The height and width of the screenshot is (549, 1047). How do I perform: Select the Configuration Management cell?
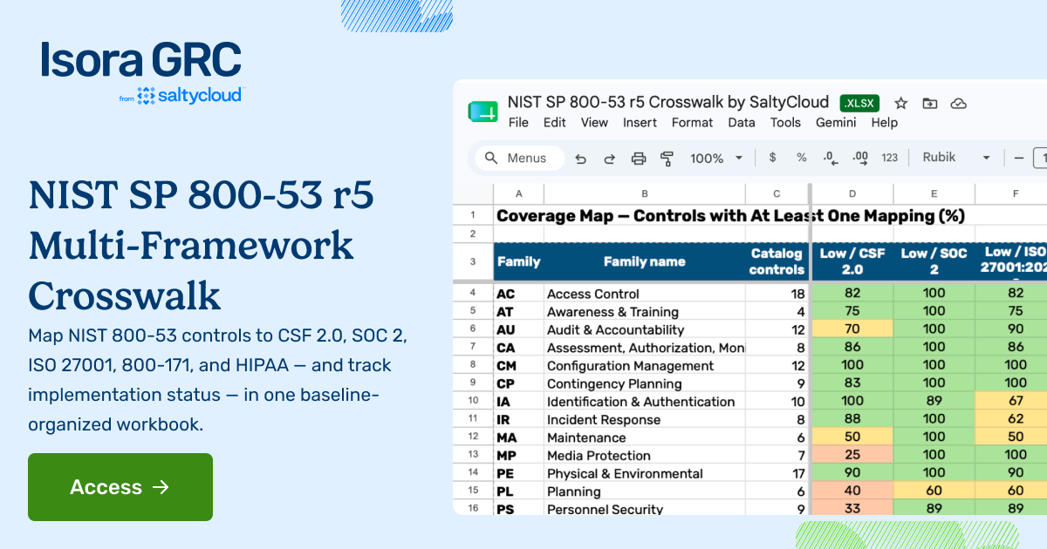click(644, 366)
